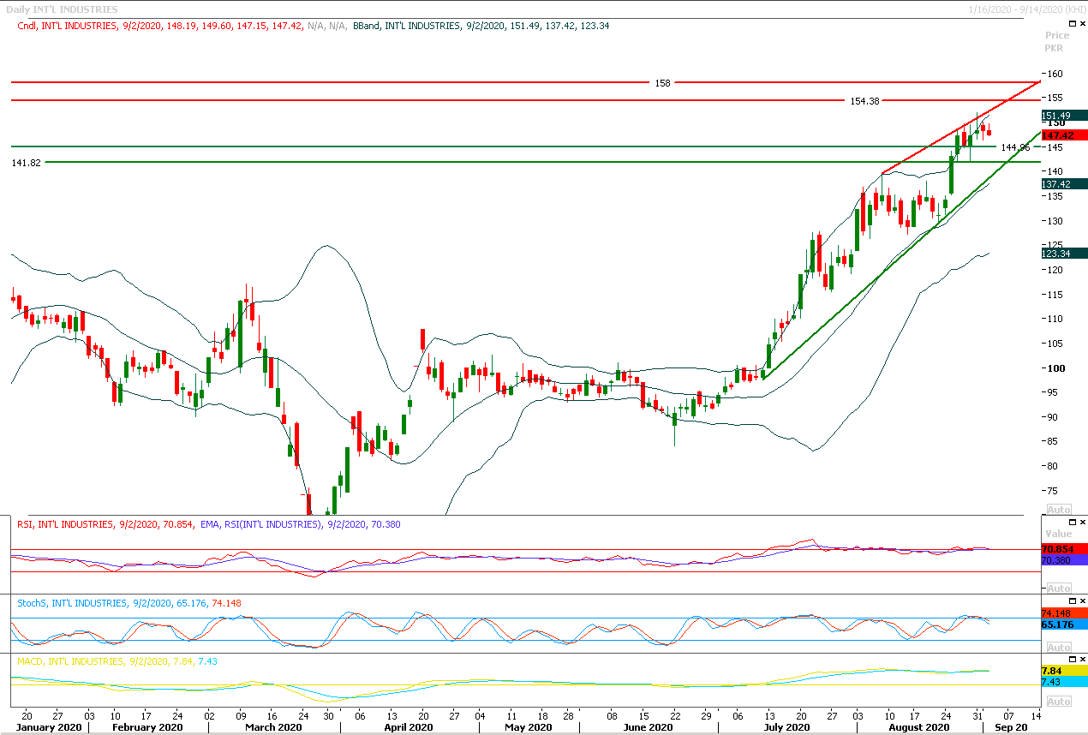
Task: Click the February 2020 axis label
Action: pyautogui.click(x=148, y=727)
